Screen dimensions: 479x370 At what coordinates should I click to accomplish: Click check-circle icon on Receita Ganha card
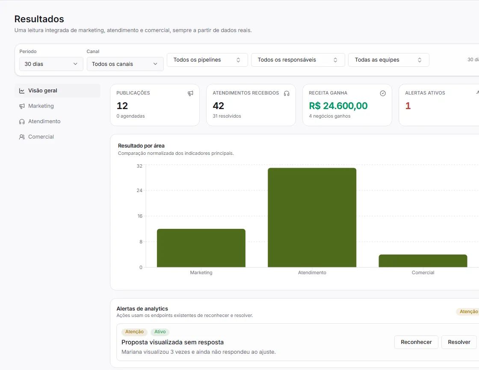point(383,93)
